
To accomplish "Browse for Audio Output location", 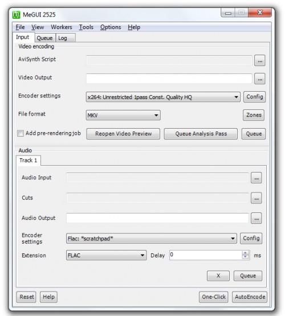I will pos(256,218).
